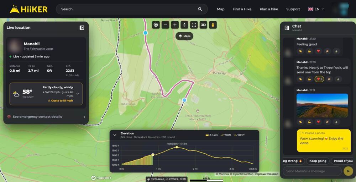This screenshot has width=356, height=182.
Task: Click the Three Rock Mountain map pin
Action: tap(198, 111)
